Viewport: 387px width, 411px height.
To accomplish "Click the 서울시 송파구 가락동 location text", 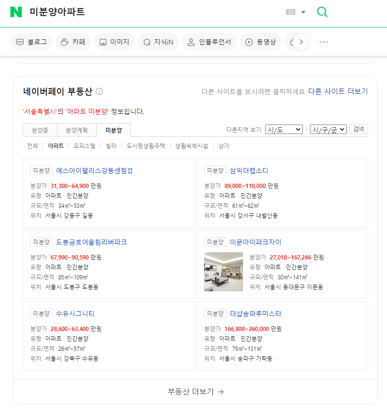I will click(245, 358).
